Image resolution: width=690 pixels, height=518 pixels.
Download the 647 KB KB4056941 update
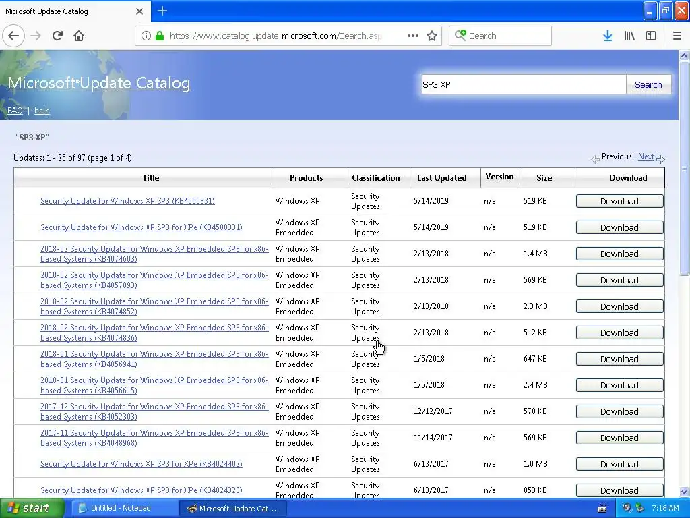(x=620, y=359)
